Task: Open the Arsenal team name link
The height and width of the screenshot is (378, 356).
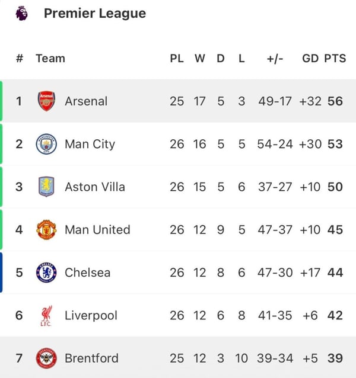Action: coord(86,101)
